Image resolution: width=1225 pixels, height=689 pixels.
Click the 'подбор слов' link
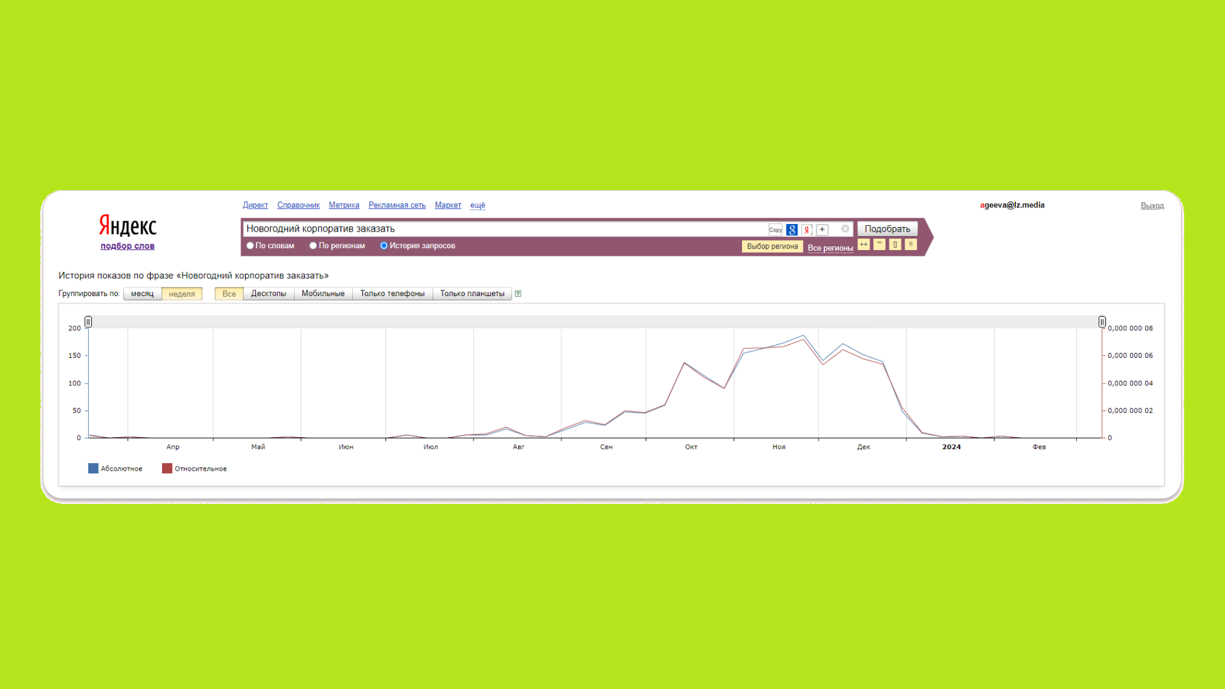coord(128,246)
